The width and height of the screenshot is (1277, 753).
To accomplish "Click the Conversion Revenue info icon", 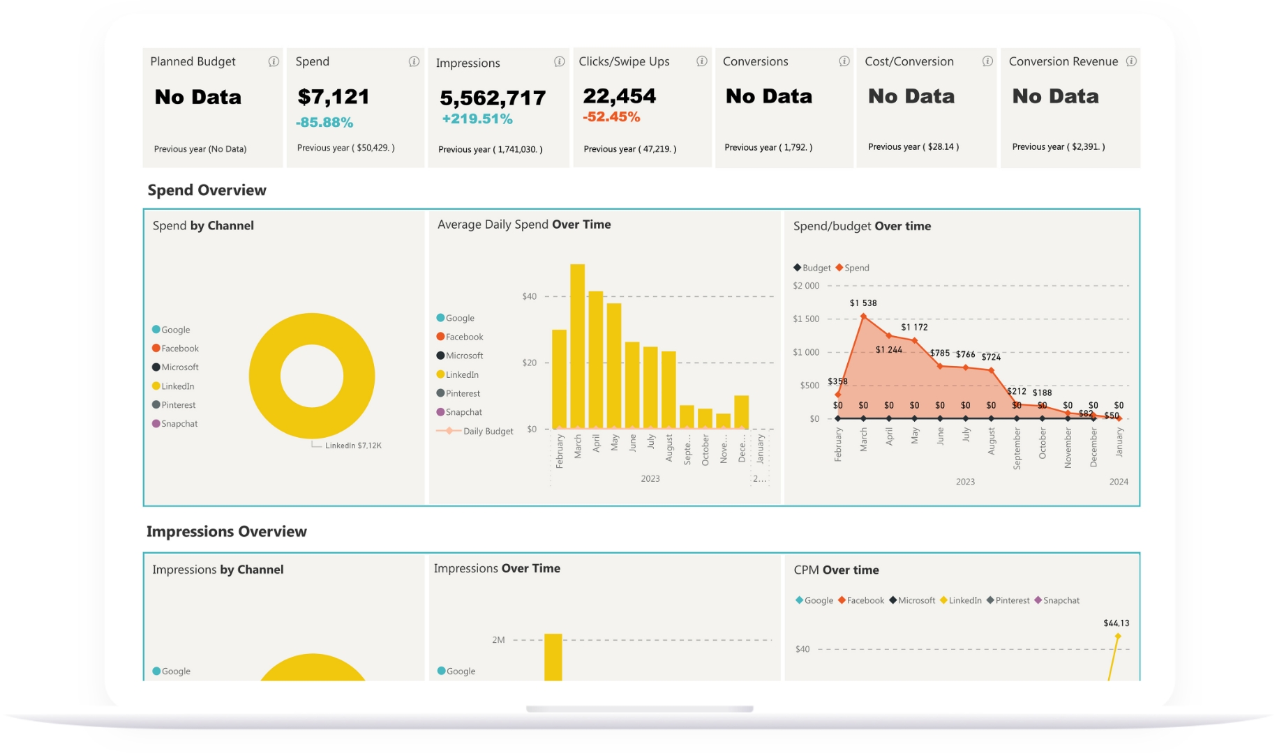I will point(1131,61).
